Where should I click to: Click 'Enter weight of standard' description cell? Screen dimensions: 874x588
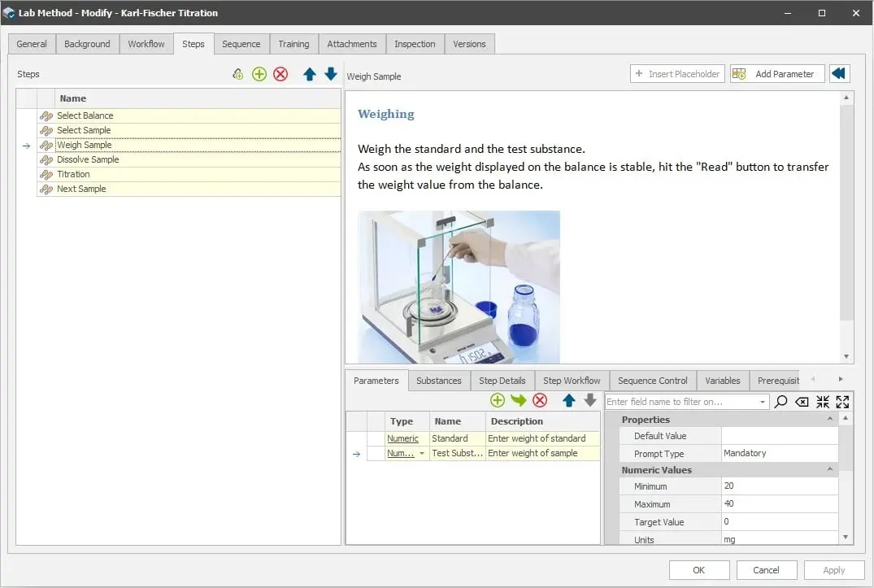pos(543,438)
